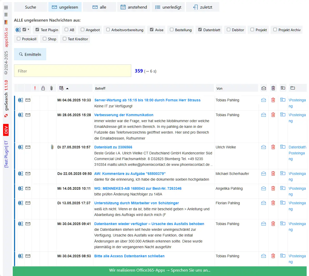Click attachment icon on Datenblatt zu 2306566 row

(52, 147)
